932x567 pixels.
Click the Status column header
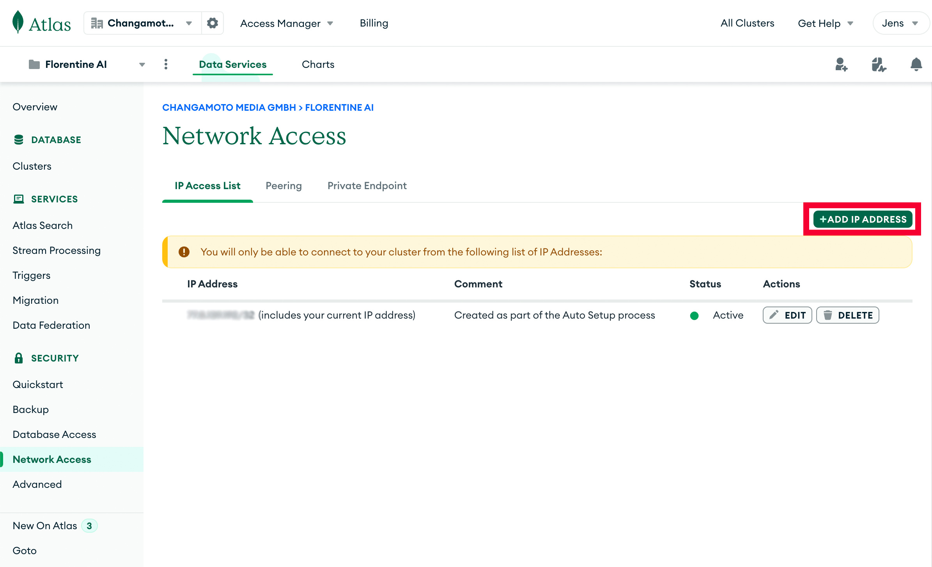(x=705, y=284)
